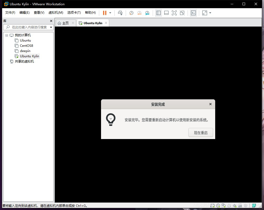The height and width of the screenshot is (210, 264).
Task: Toggle the console view icon in the toolbar
Action: click(x=193, y=13)
